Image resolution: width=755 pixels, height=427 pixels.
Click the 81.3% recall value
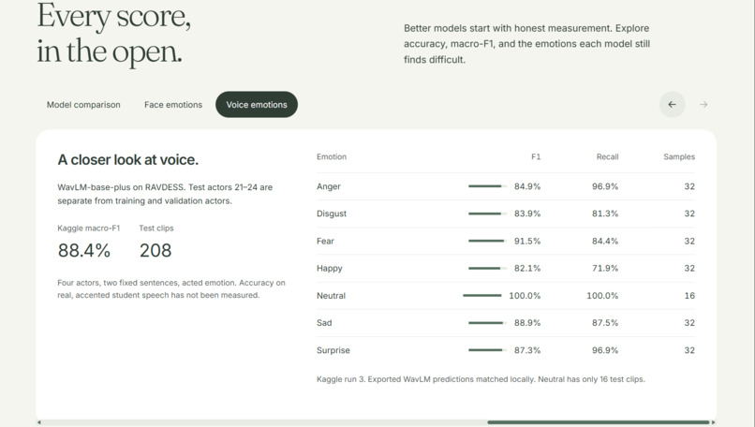[x=605, y=213]
